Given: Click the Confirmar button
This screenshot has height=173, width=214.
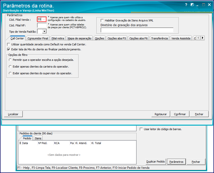Looking at the screenshot, I should 180,114.
